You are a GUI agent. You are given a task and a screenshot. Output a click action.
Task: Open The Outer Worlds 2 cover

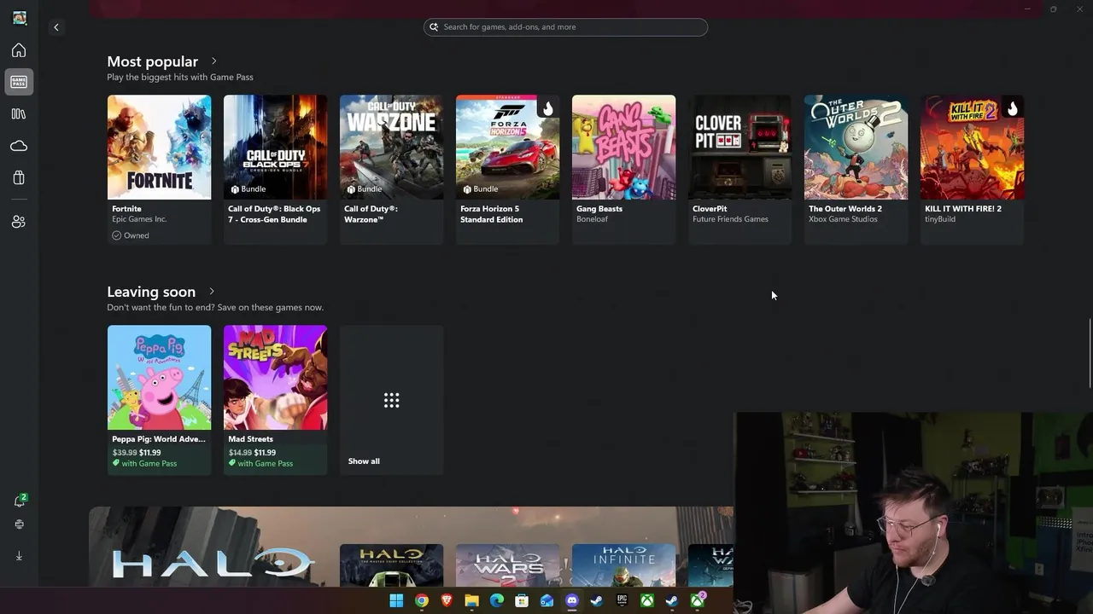pos(856,147)
